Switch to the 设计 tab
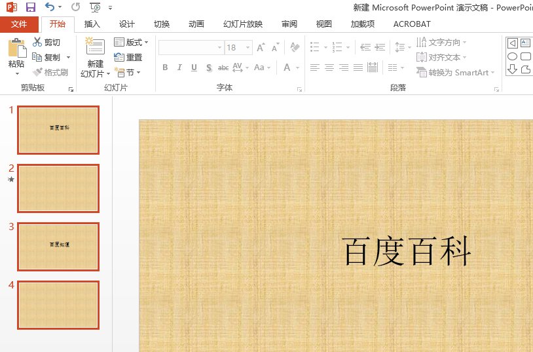Viewport: 533px width, 352px height. tap(127, 24)
